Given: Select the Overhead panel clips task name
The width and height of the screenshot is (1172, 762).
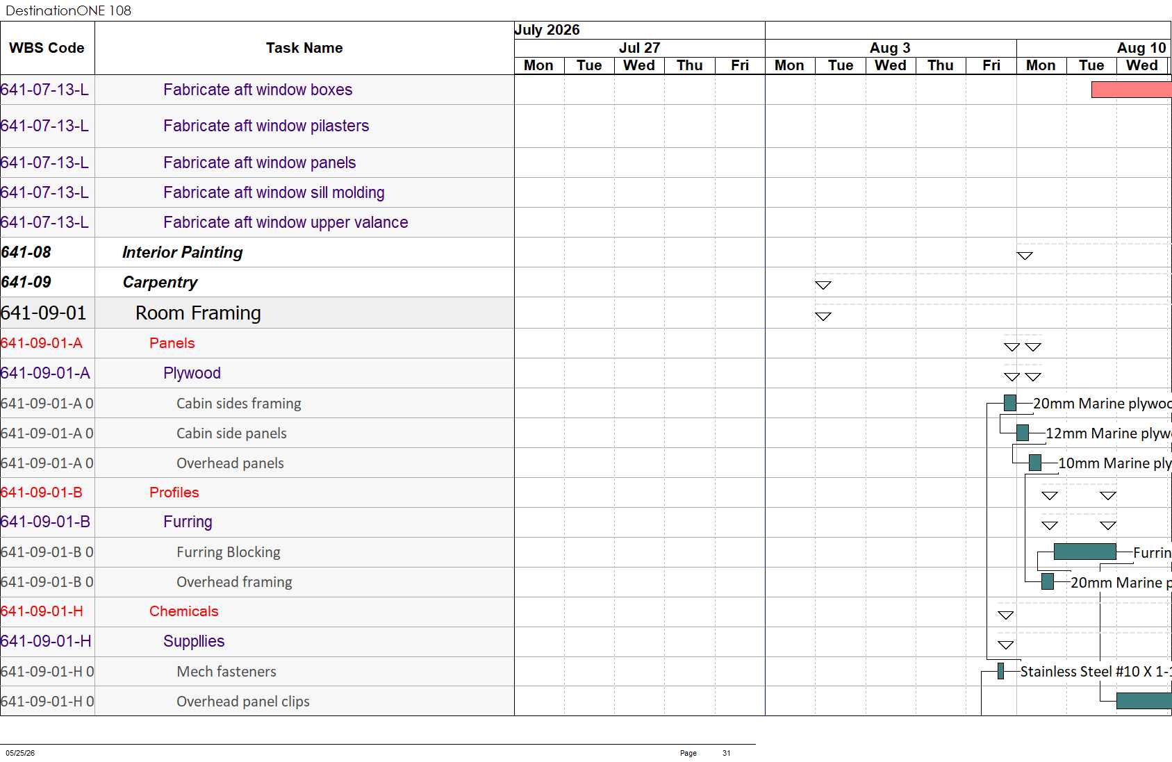Looking at the screenshot, I should (x=243, y=702).
